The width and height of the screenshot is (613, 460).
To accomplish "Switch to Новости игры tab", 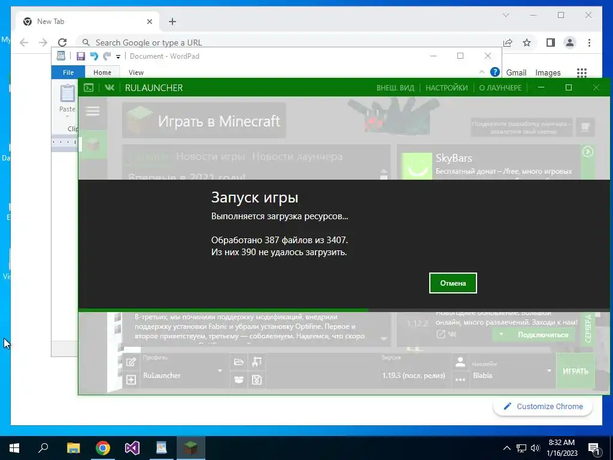I will pos(210,156).
